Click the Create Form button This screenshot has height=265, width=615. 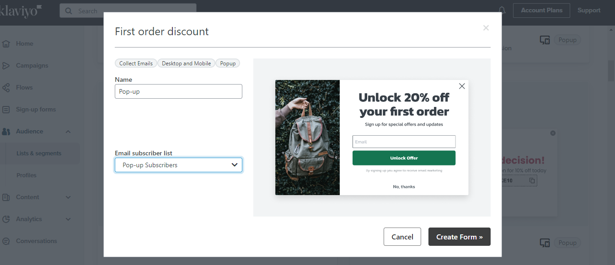[460, 237]
